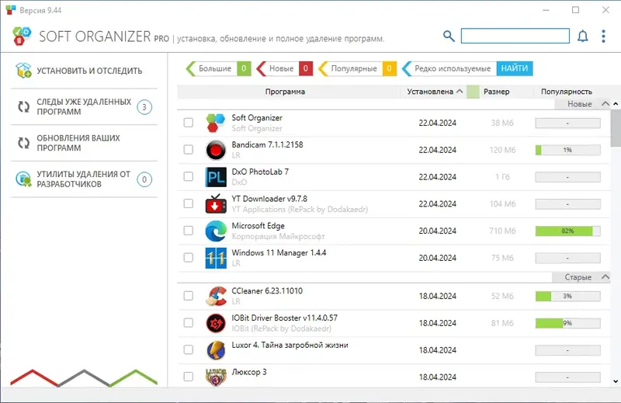
Task: Click the install-and-track box icon
Action: click(23, 70)
